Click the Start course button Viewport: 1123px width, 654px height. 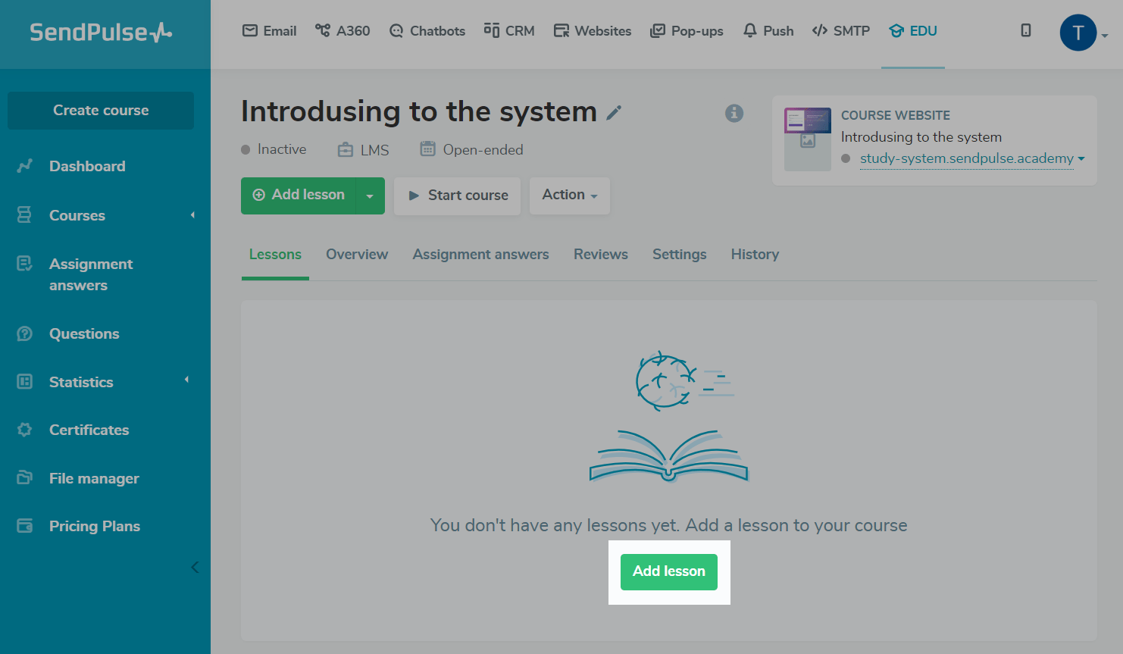tap(457, 196)
